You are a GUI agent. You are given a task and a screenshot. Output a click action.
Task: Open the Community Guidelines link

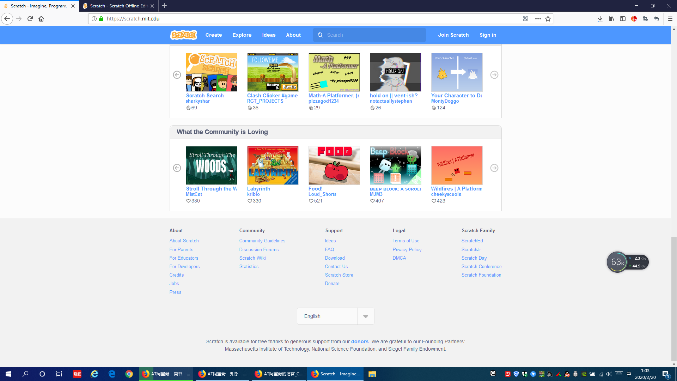click(x=262, y=241)
